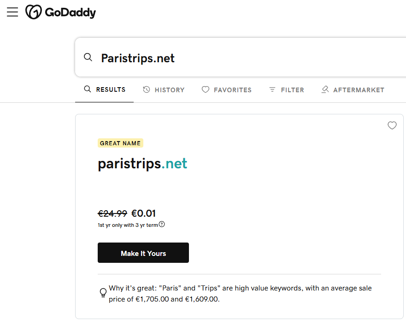
Task: Click the crossed-out €24.99 price
Action: point(112,213)
